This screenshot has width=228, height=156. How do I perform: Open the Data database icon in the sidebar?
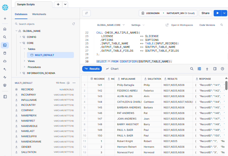(5, 53)
